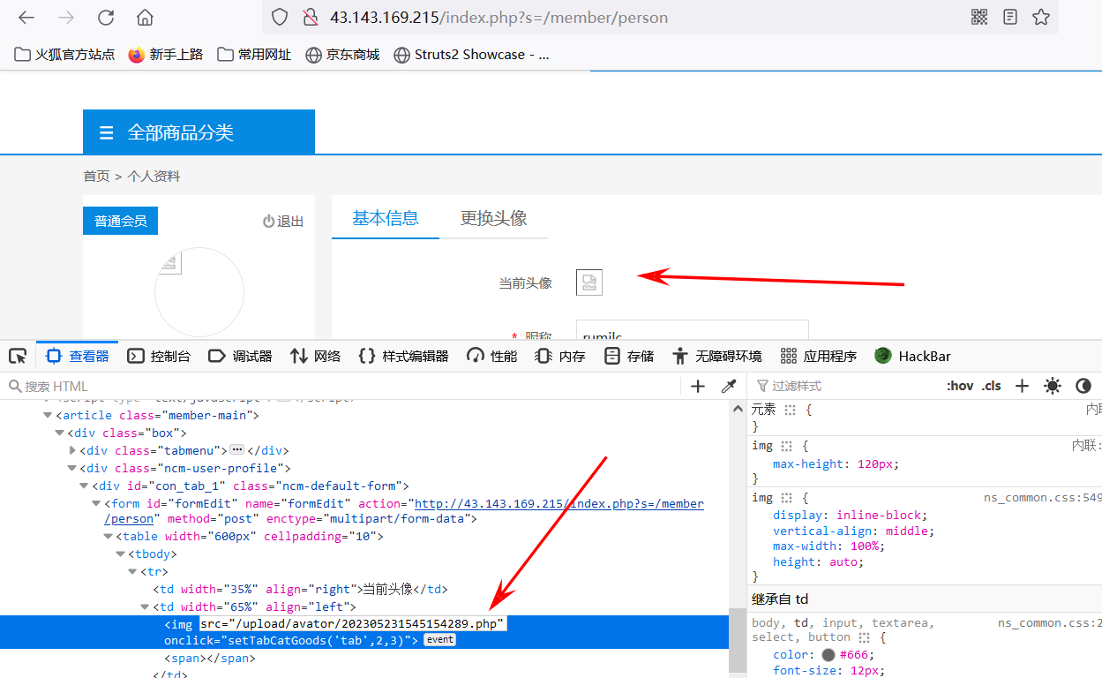Open the 存储 storage panel
This screenshot has height=678, width=1102.
click(x=629, y=356)
